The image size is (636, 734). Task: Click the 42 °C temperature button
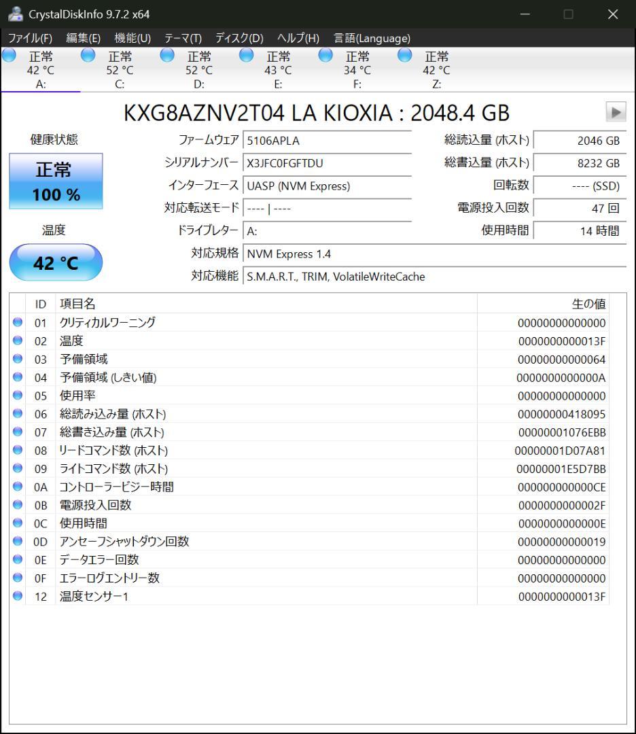pos(56,262)
